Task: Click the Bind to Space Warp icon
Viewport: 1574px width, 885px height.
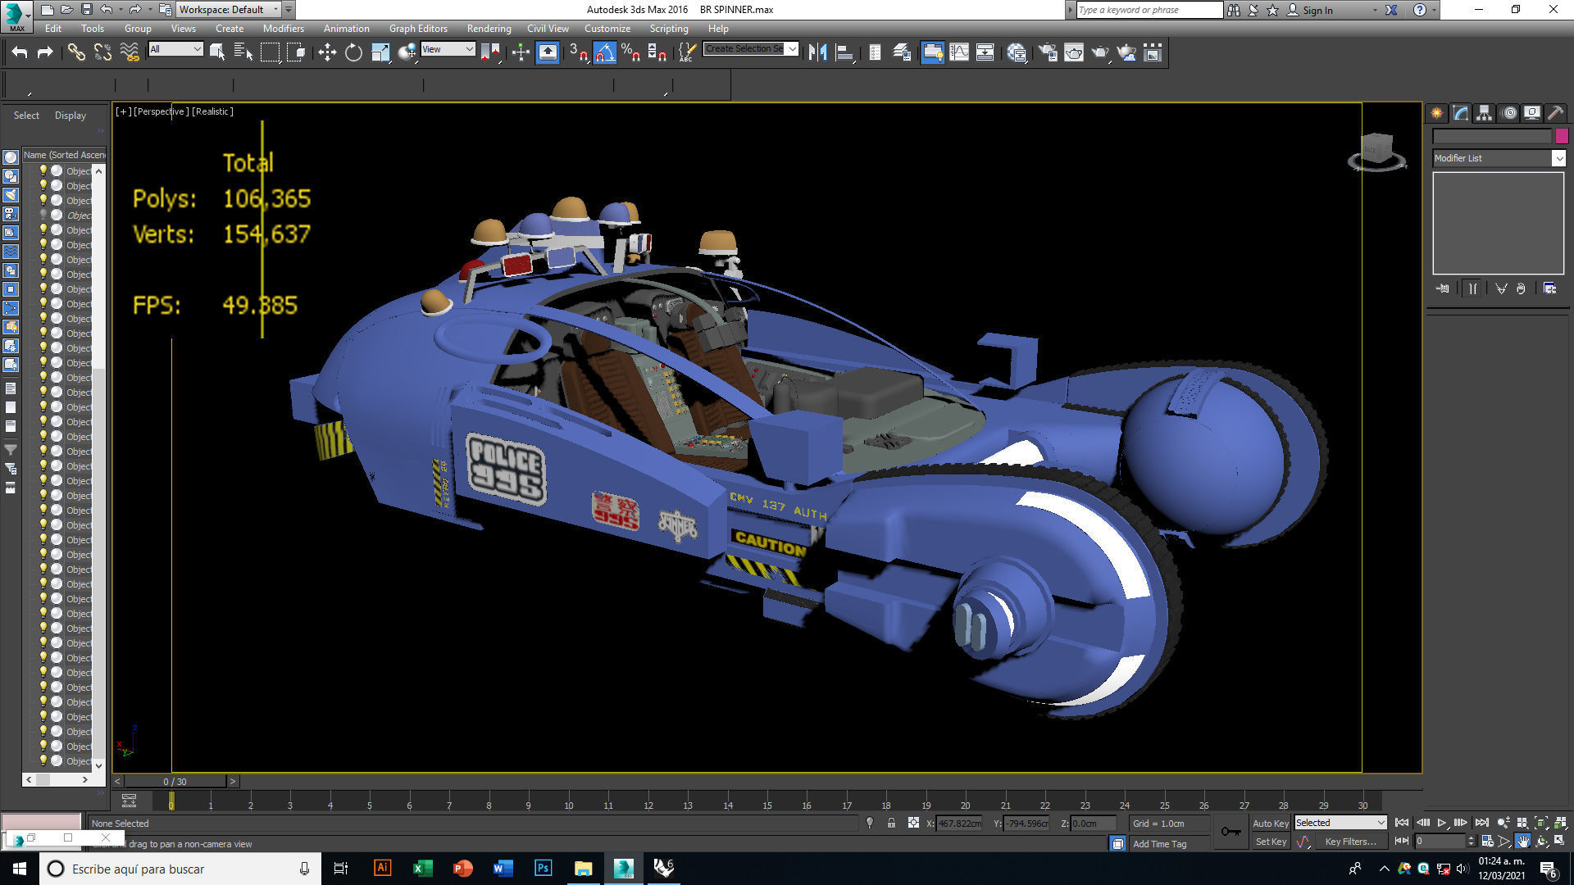Action: tap(130, 52)
